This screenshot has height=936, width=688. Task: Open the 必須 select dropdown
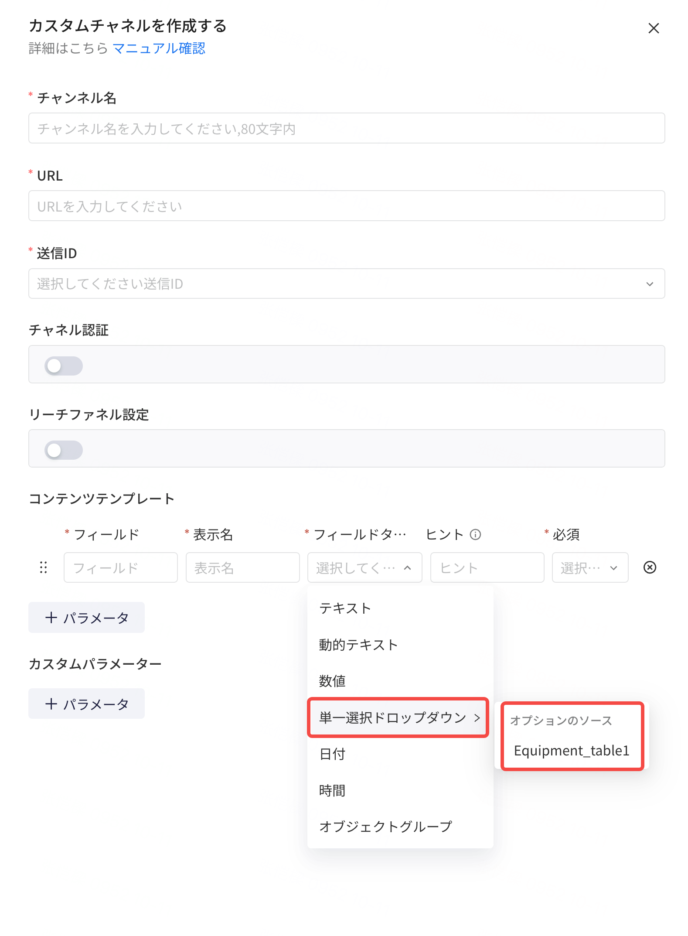pos(590,567)
